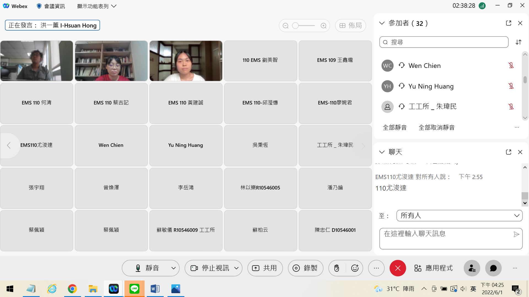Select the Wen Chien video tile

pyautogui.click(x=111, y=146)
